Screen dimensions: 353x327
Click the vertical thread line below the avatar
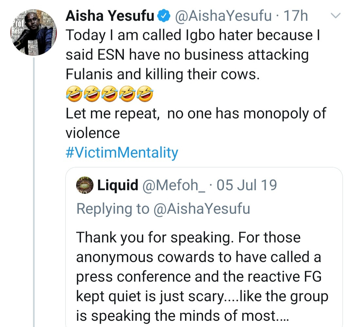[x=34, y=196]
